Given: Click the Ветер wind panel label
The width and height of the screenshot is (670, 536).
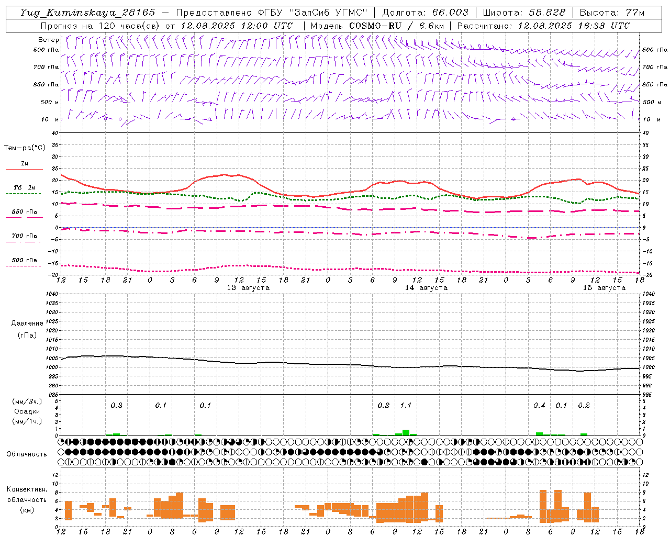Looking at the screenshot, I should tap(49, 40).
